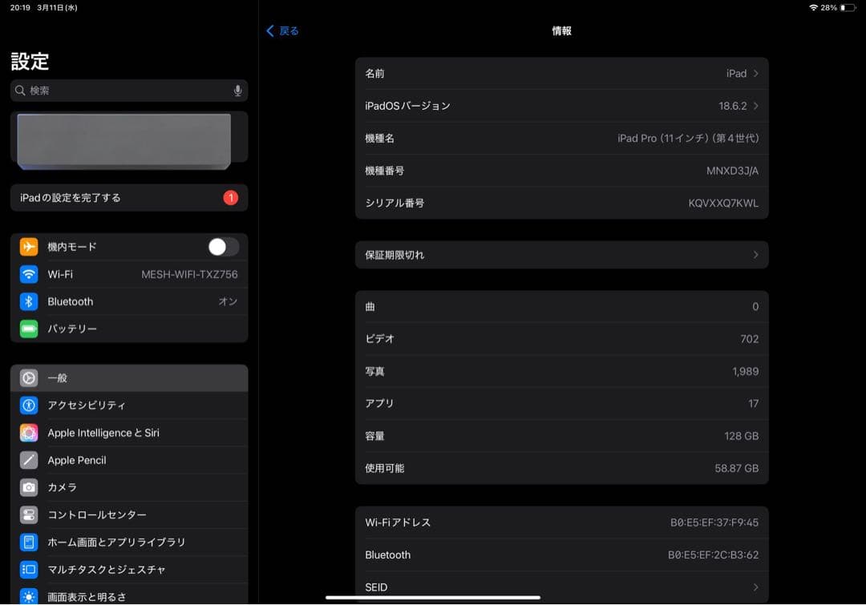The height and width of the screenshot is (605, 866).
Task: Tap the 20:19 clock in status bar
Action: [x=20, y=8]
